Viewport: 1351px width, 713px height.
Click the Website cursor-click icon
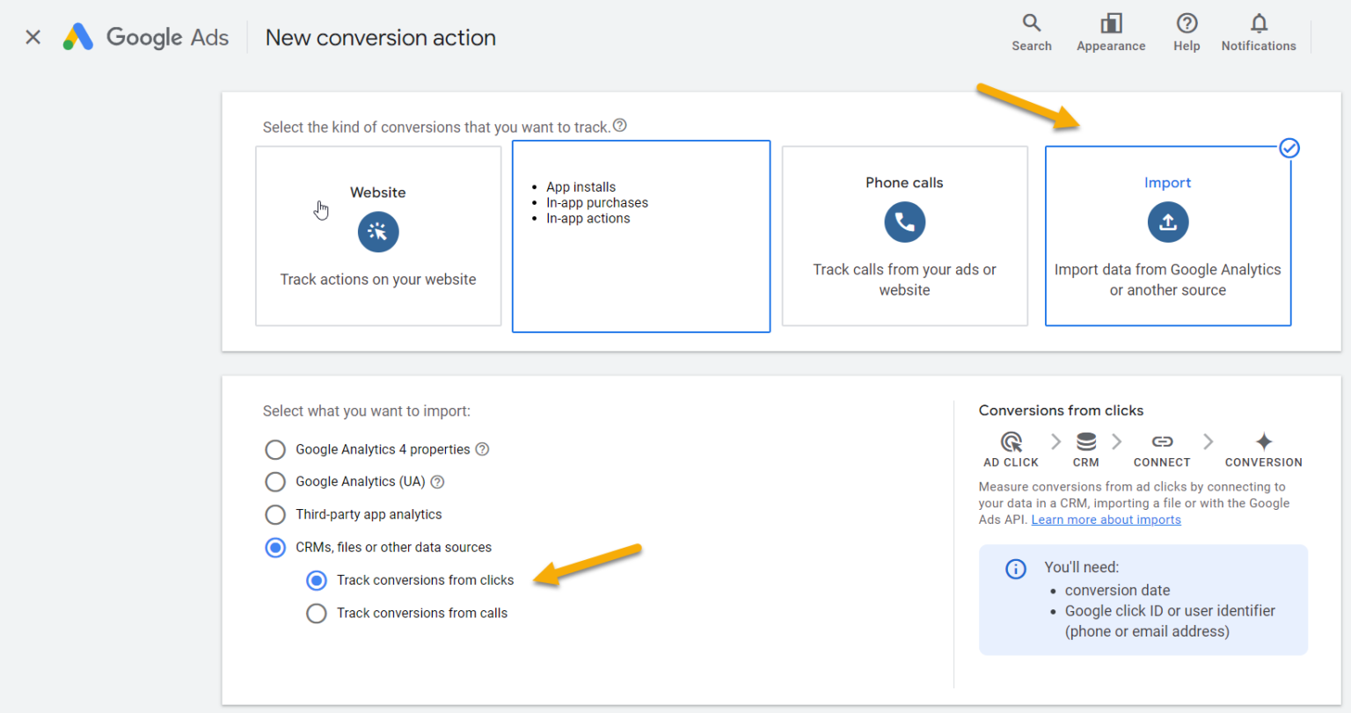[378, 232]
